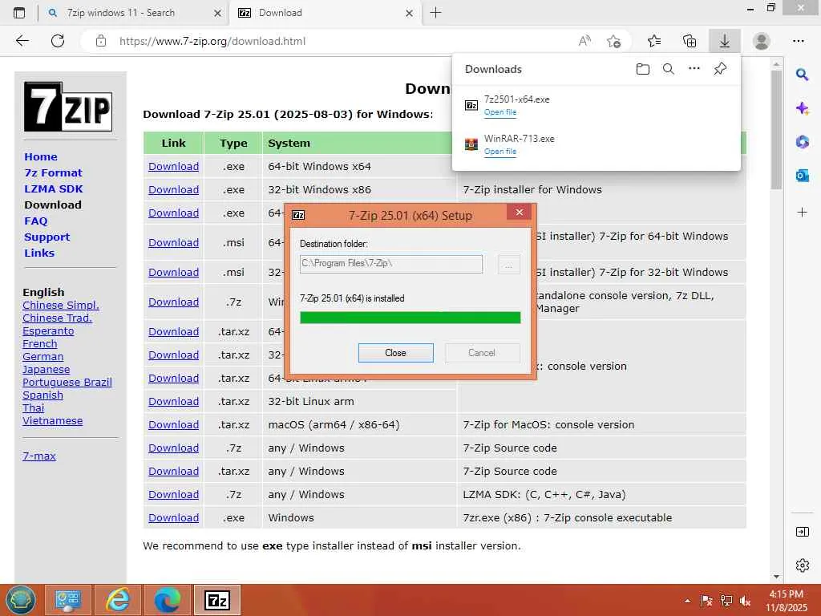Search downloads with magnifier icon
This screenshot has width=821, height=616.
pos(668,69)
